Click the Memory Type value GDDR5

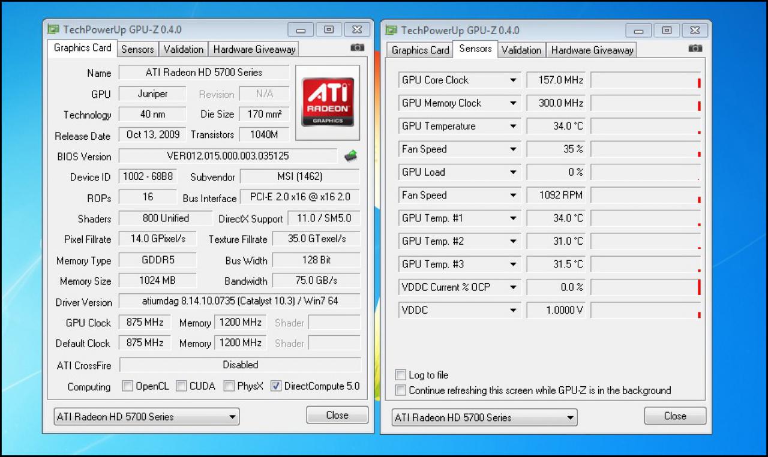(x=157, y=260)
